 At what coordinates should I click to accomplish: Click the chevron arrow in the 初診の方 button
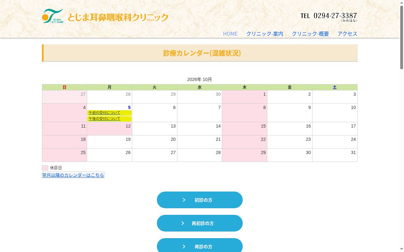pyautogui.click(x=184, y=200)
